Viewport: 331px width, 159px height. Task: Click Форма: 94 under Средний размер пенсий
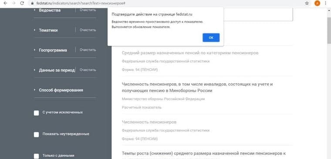(x=139, y=70)
